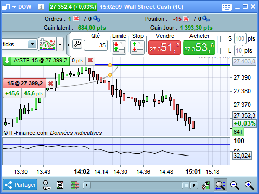Viewport: 259px width, 194px height.
Task: Click the stop order arrow icon on A:STP label
Action: click(7, 61)
